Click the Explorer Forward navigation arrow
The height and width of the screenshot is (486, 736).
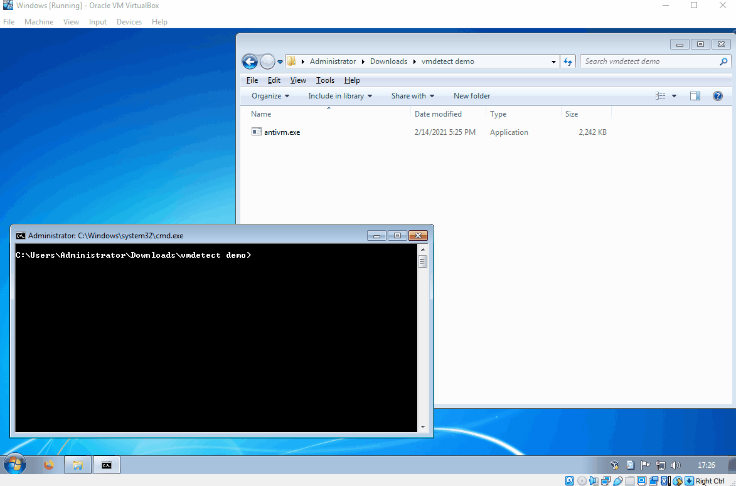(x=267, y=61)
